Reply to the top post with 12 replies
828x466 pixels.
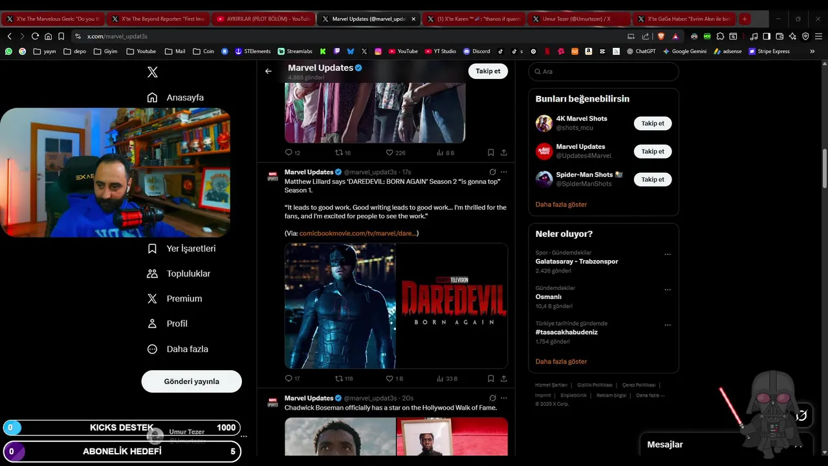pos(292,153)
